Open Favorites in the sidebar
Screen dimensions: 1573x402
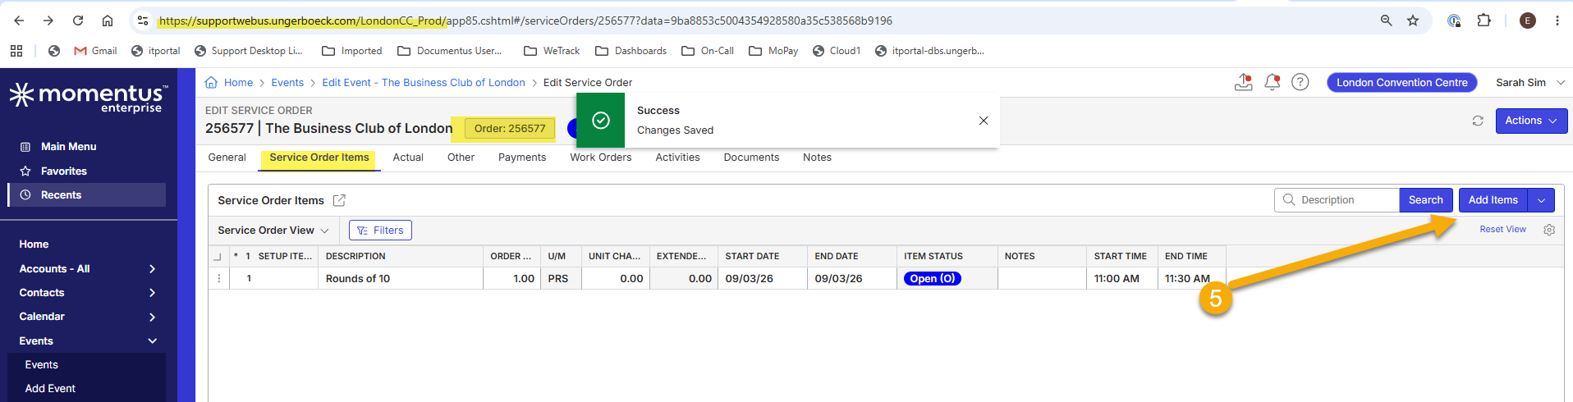pyautogui.click(x=64, y=171)
